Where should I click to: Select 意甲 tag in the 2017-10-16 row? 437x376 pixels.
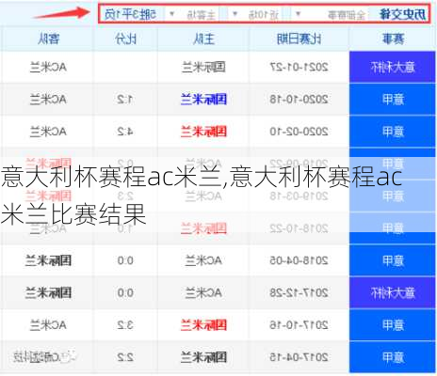(x=393, y=325)
